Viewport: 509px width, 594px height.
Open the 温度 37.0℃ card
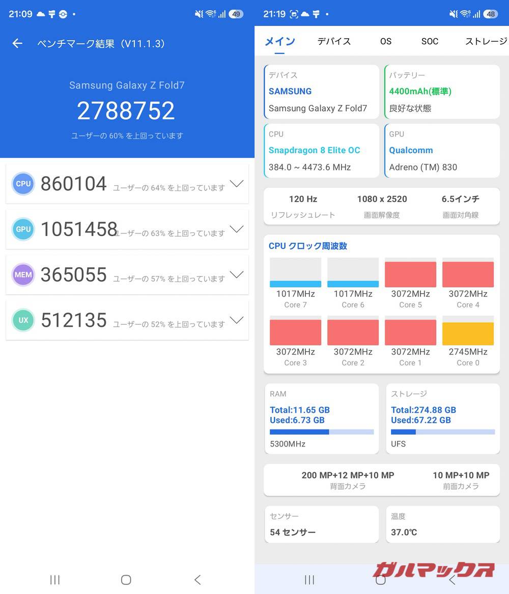pyautogui.click(x=443, y=524)
